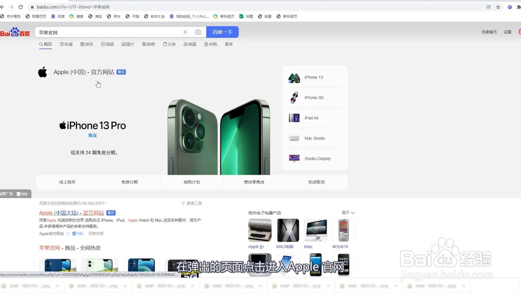Open the 设置 menu
The height and width of the screenshot is (293, 521).
point(508,32)
